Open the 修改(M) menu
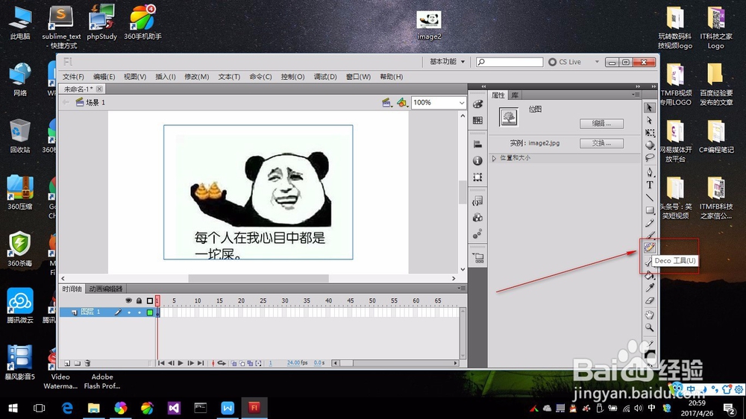Screen dimensions: 746x419 196,77
